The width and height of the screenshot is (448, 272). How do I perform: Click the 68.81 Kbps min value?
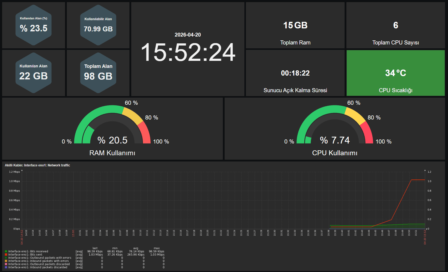pyautogui.click(x=115, y=252)
